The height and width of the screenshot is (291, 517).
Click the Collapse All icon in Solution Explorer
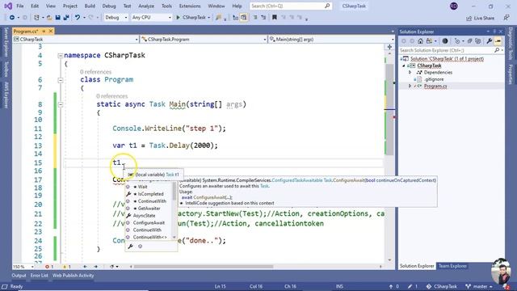(469, 41)
